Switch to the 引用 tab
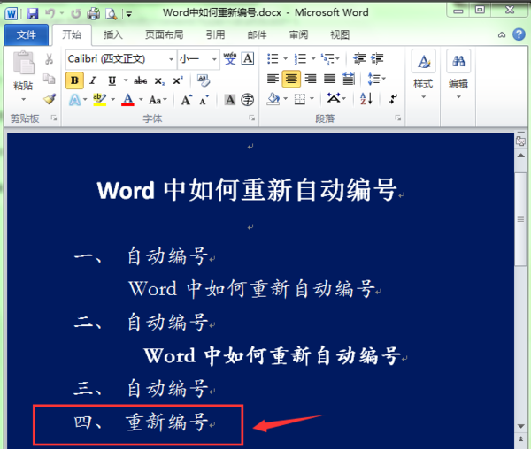The width and height of the screenshot is (531, 449). coord(215,34)
